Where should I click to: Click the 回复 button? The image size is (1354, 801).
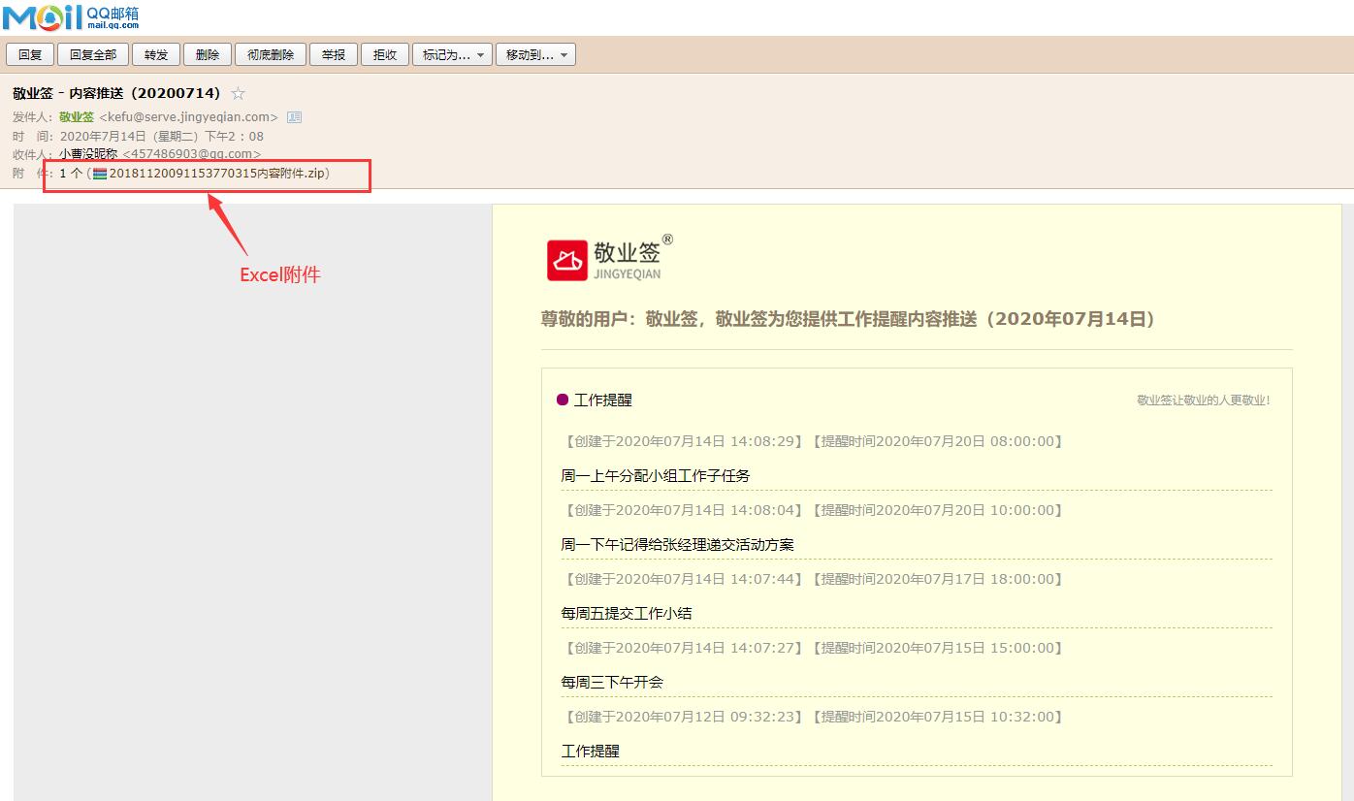tap(30, 54)
